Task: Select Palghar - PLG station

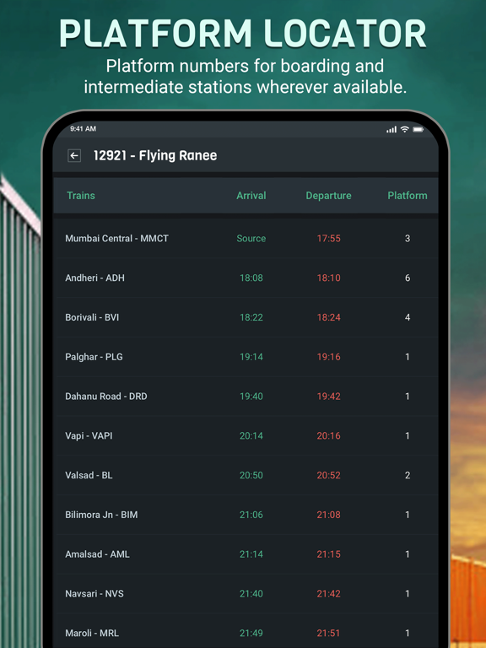Action: click(94, 357)
